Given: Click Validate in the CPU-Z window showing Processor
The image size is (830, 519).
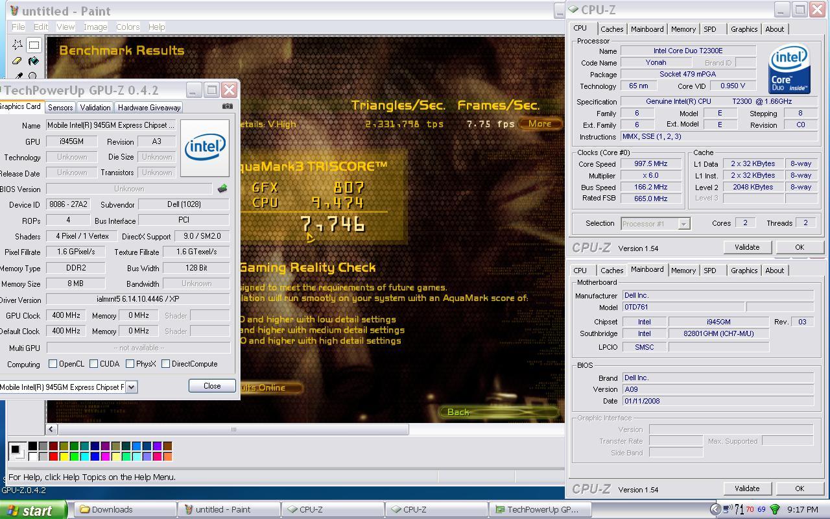Looking at the screenshot, I should [746, 247].
